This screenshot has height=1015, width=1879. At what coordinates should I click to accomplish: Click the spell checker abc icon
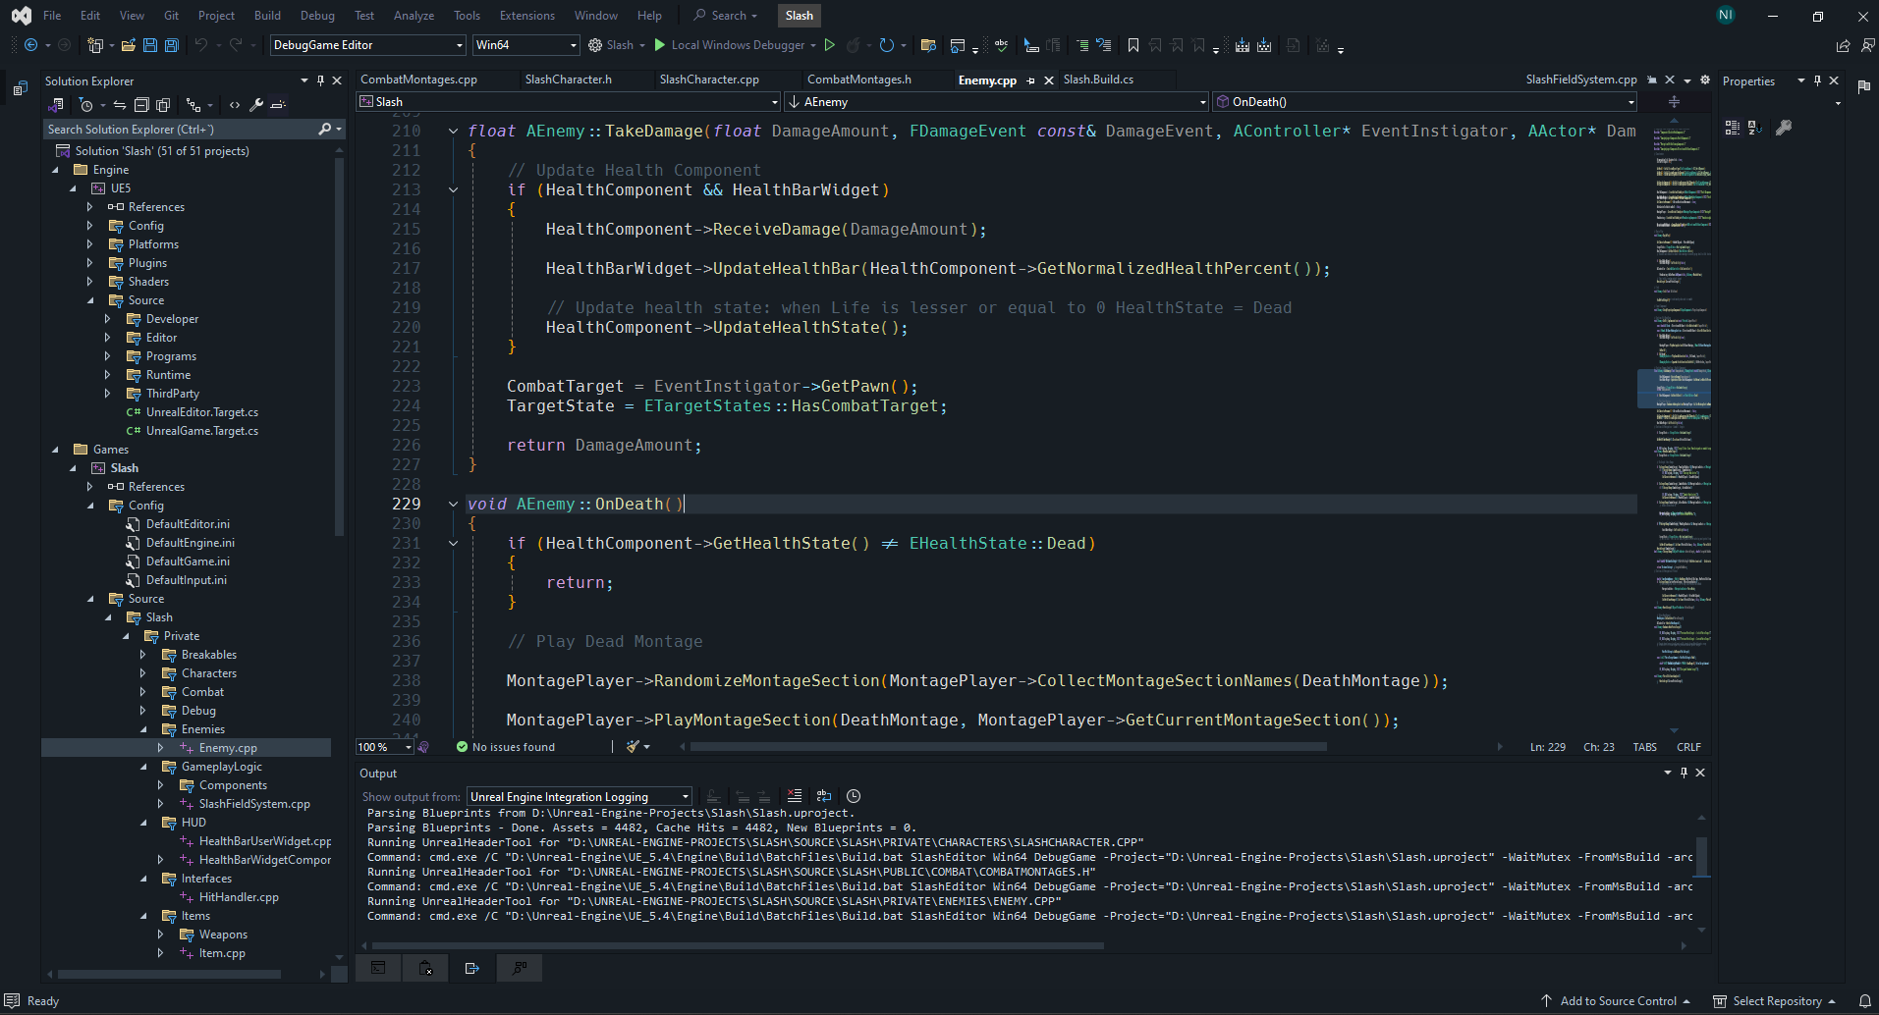1001,45
